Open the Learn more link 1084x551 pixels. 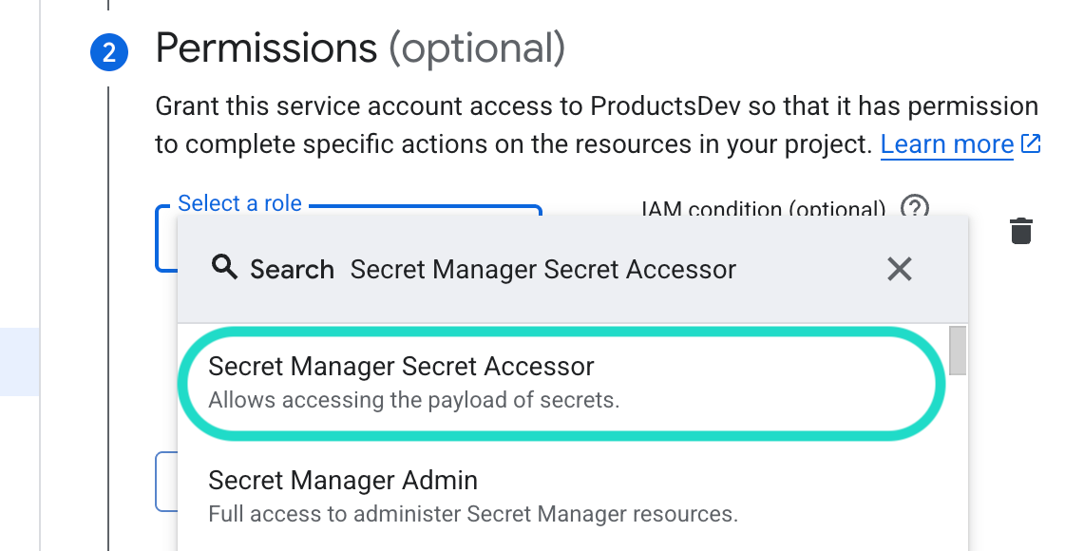click(x=946, y=143)
